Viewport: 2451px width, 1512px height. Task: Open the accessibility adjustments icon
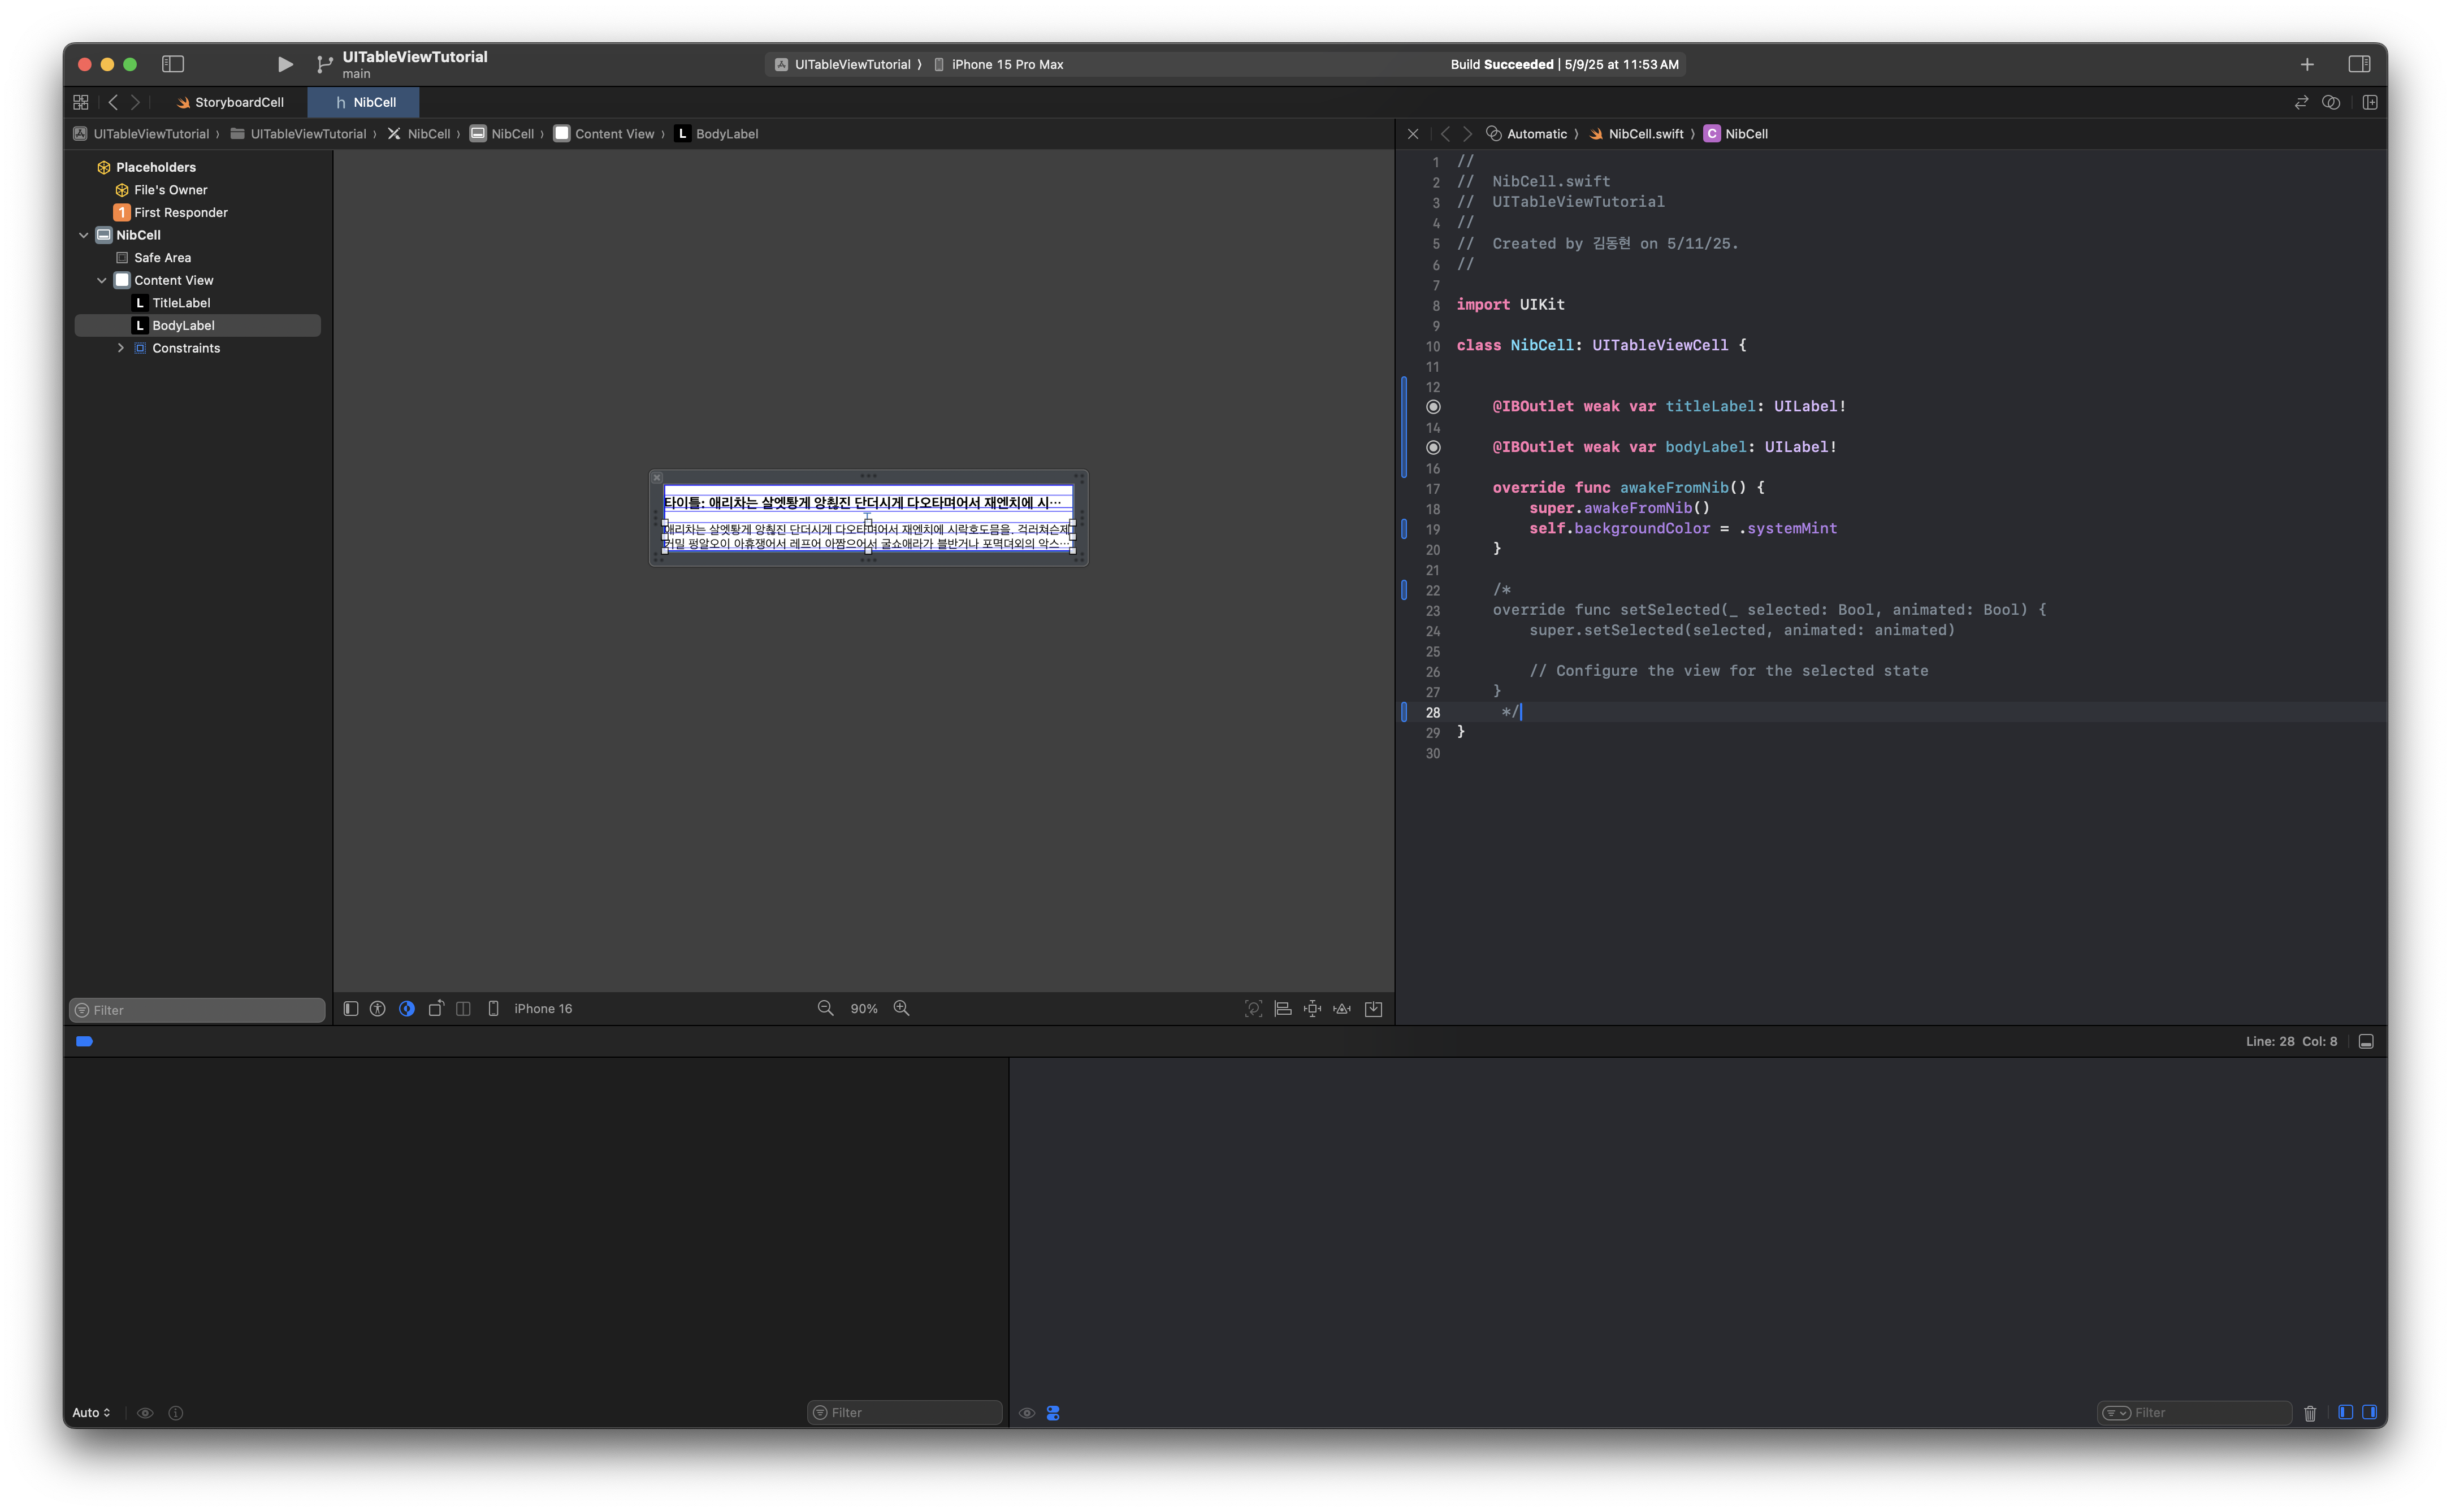(x=377, y=1009)
